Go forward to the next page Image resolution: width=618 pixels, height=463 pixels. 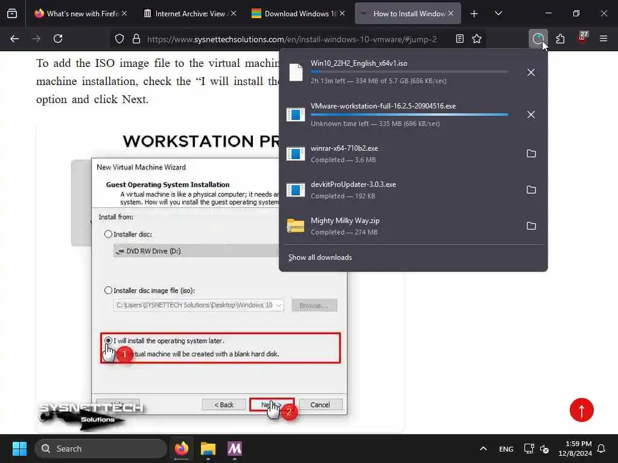point(36,39)
